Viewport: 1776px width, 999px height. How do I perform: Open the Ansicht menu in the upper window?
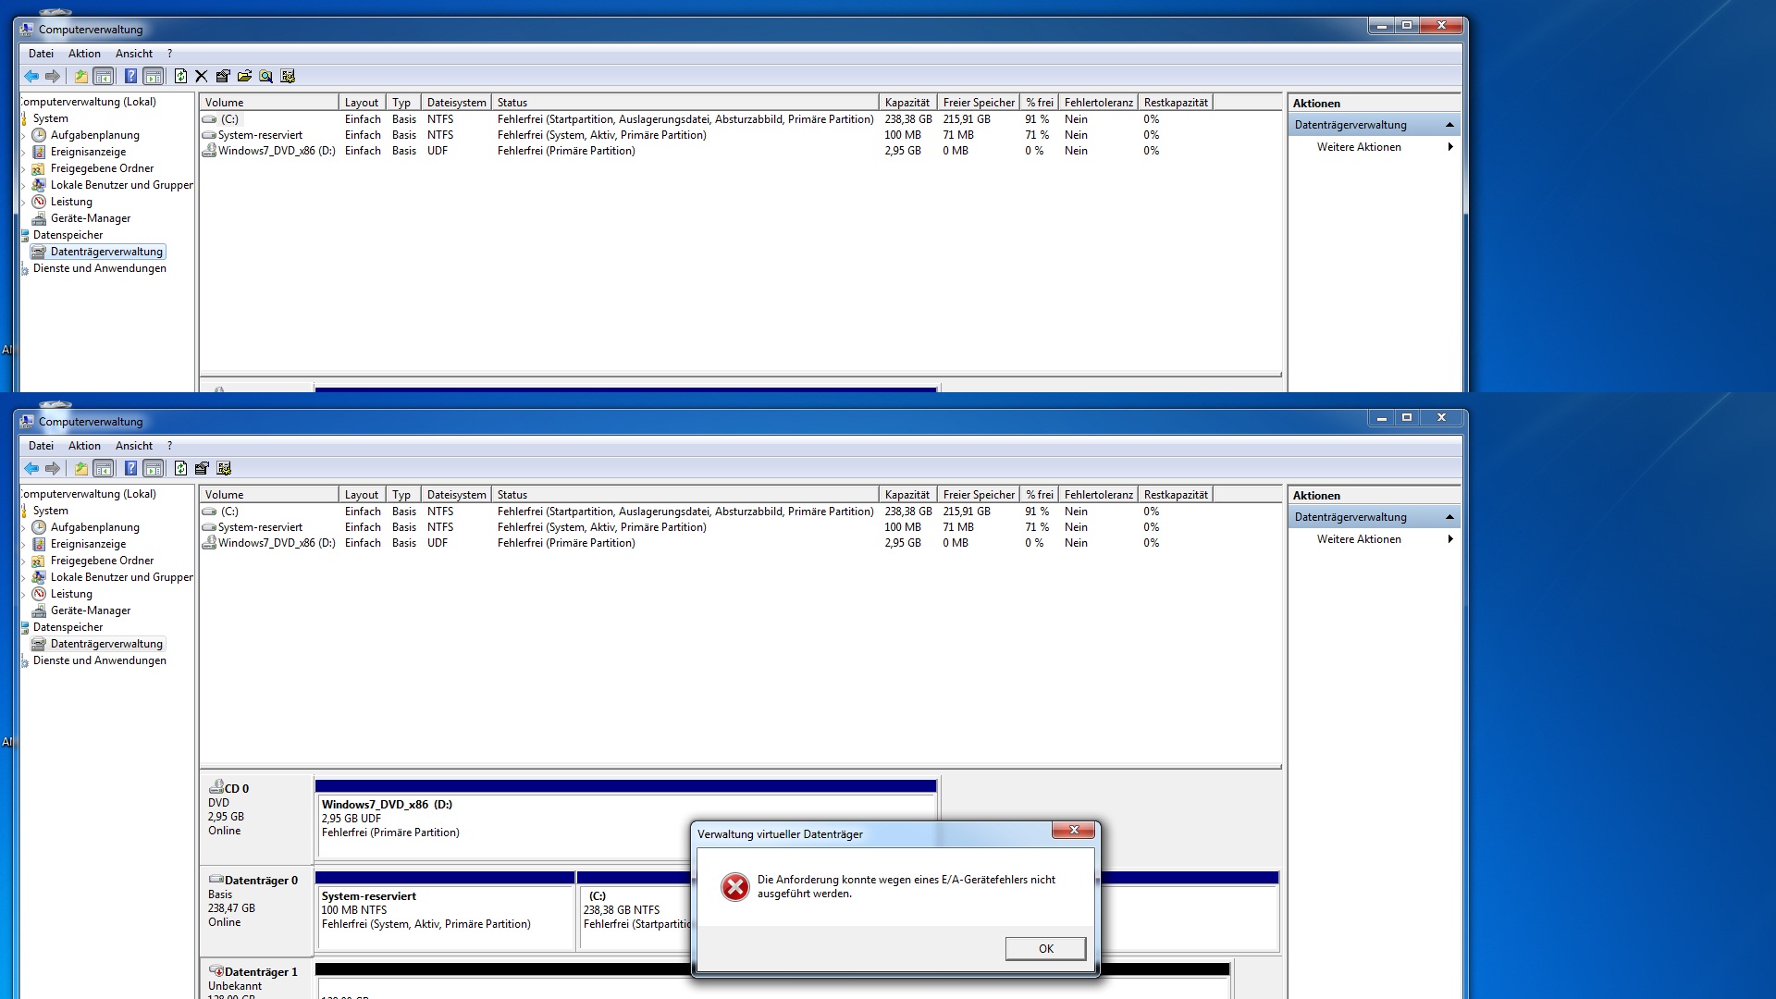(134, 54)
